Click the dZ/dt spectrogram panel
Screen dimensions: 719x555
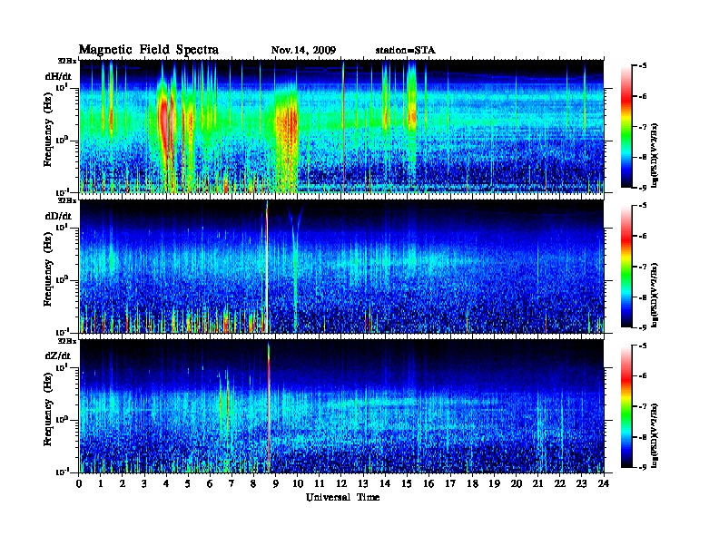click(341, 406)
